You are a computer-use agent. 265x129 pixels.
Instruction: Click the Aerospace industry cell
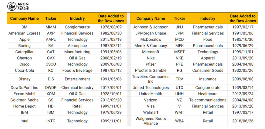[x=77, y=46]
